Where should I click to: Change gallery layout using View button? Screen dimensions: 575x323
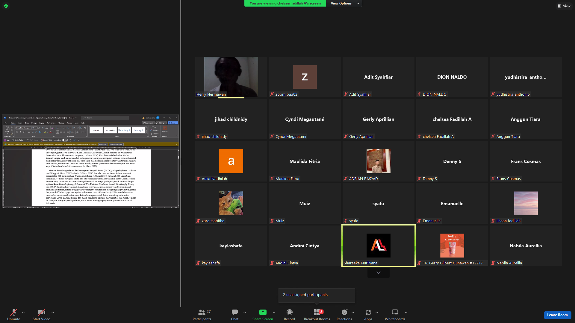[x=564, y=6]
